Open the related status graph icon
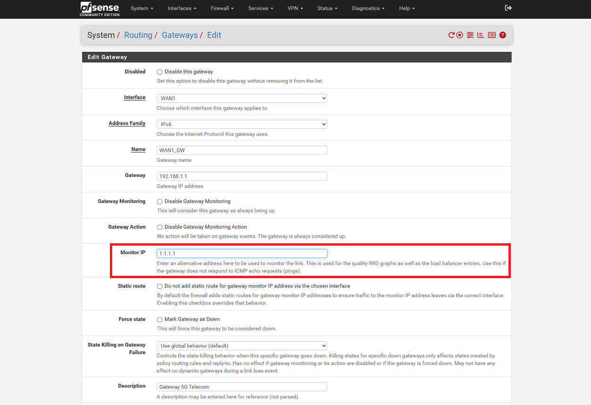 (481, 35)
